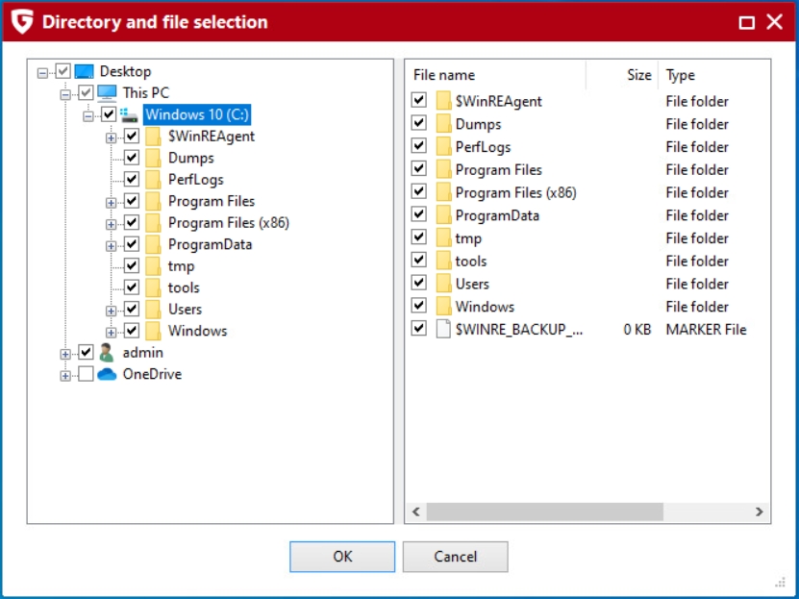
Task: Uncheck the Windows 10 (C:) checkbox
Action: [x=109, y=114]
